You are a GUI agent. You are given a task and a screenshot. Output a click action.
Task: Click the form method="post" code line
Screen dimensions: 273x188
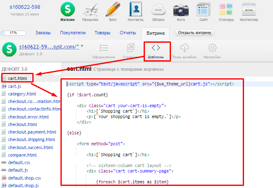point(101,144)
